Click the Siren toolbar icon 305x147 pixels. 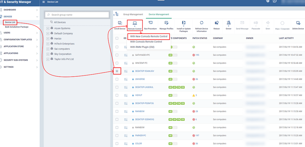point(268,23)
